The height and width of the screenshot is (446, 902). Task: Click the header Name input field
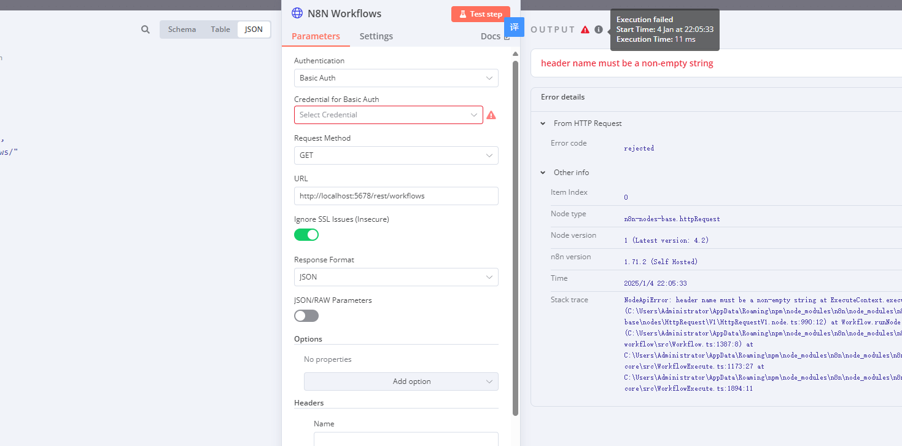pyautogui.click(x=406, y=439)
